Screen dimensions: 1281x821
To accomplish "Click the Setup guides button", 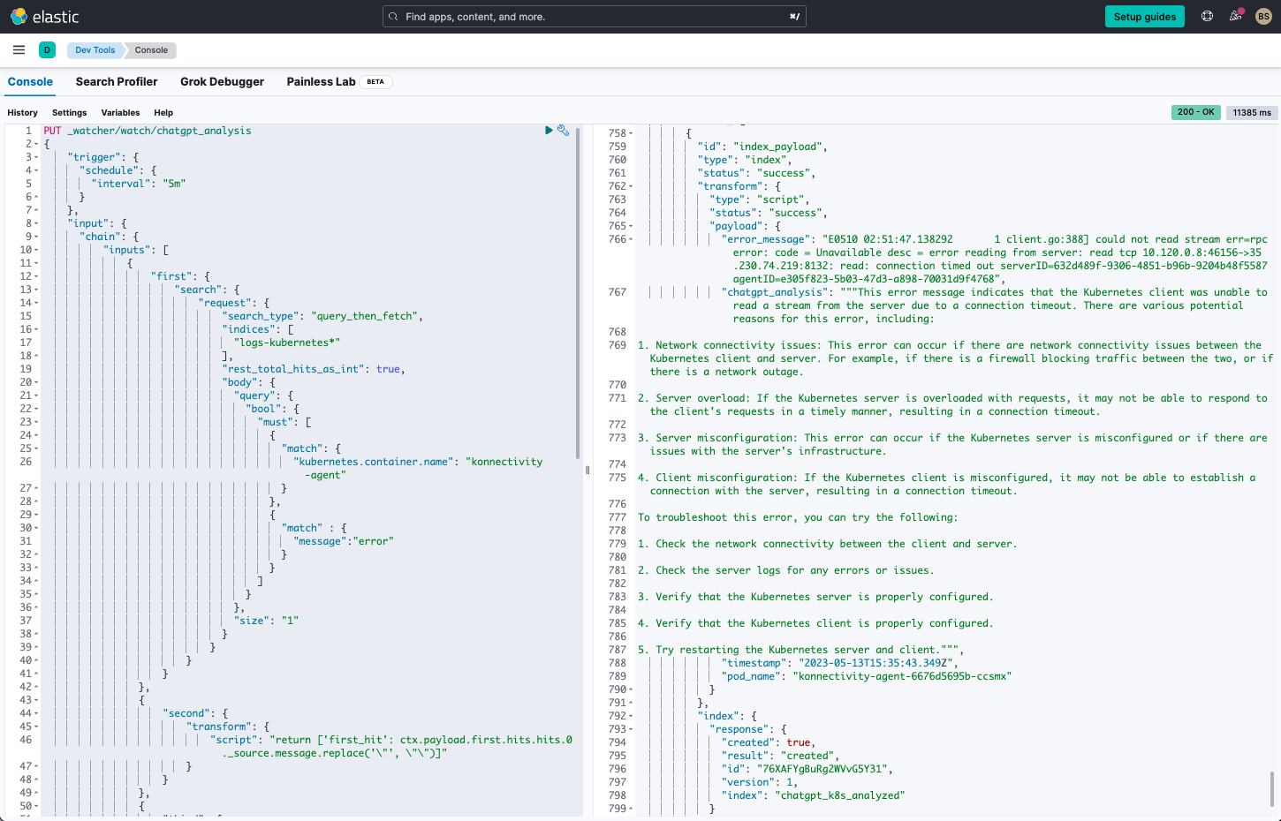I will [1144, 17].
